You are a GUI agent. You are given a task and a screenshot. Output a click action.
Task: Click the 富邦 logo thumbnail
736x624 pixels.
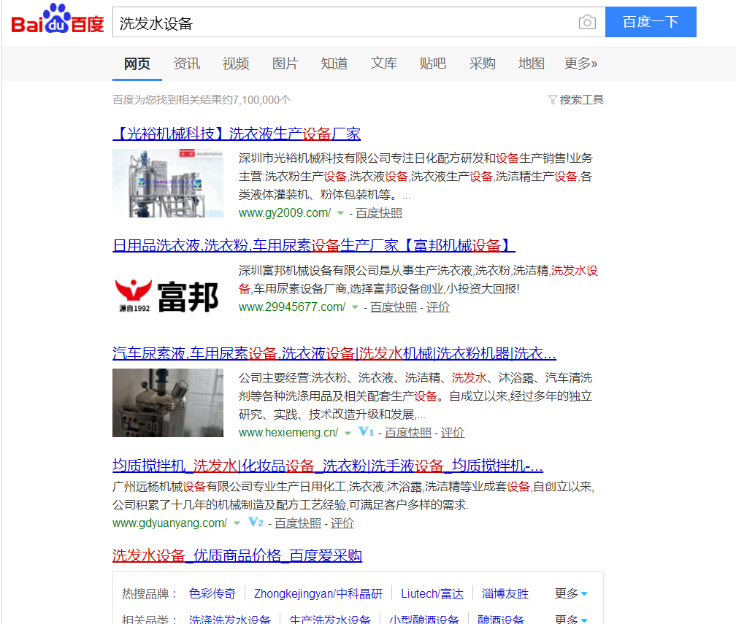pyautogui.click(x=168, y=296)
